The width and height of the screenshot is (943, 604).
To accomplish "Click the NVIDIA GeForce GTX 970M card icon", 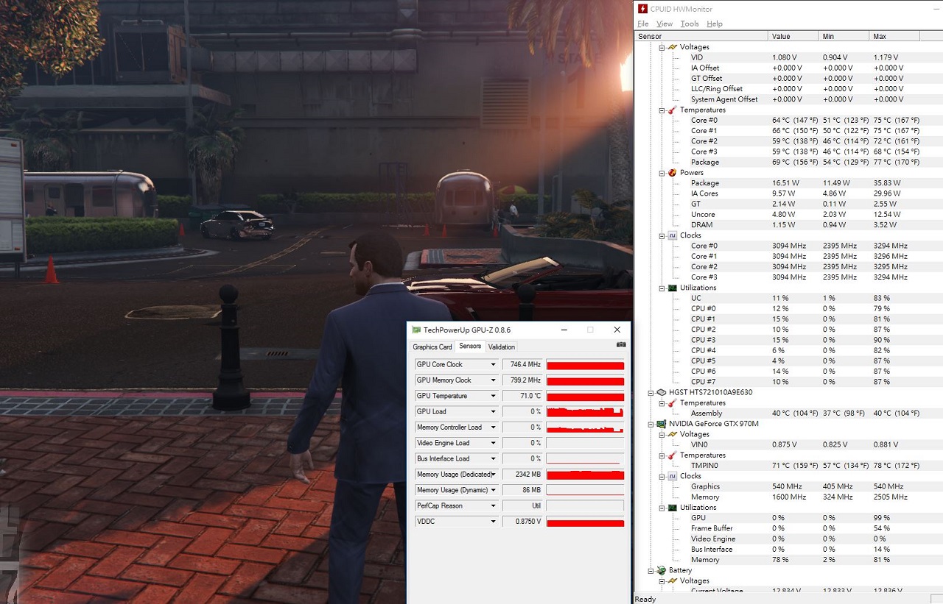I will pos(662,424).
